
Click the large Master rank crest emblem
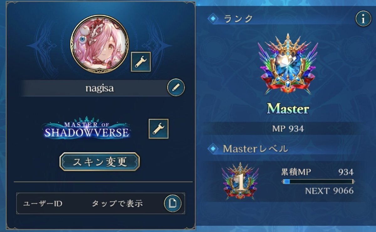288,65
